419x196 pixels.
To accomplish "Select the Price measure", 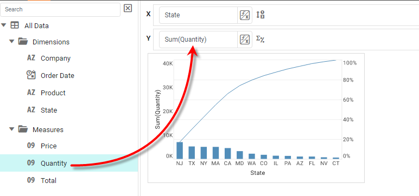I will point(49,146).
